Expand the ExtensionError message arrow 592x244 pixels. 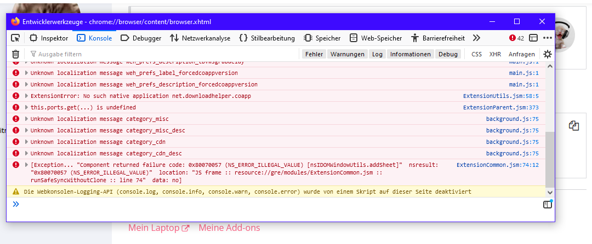coord(26,96)
